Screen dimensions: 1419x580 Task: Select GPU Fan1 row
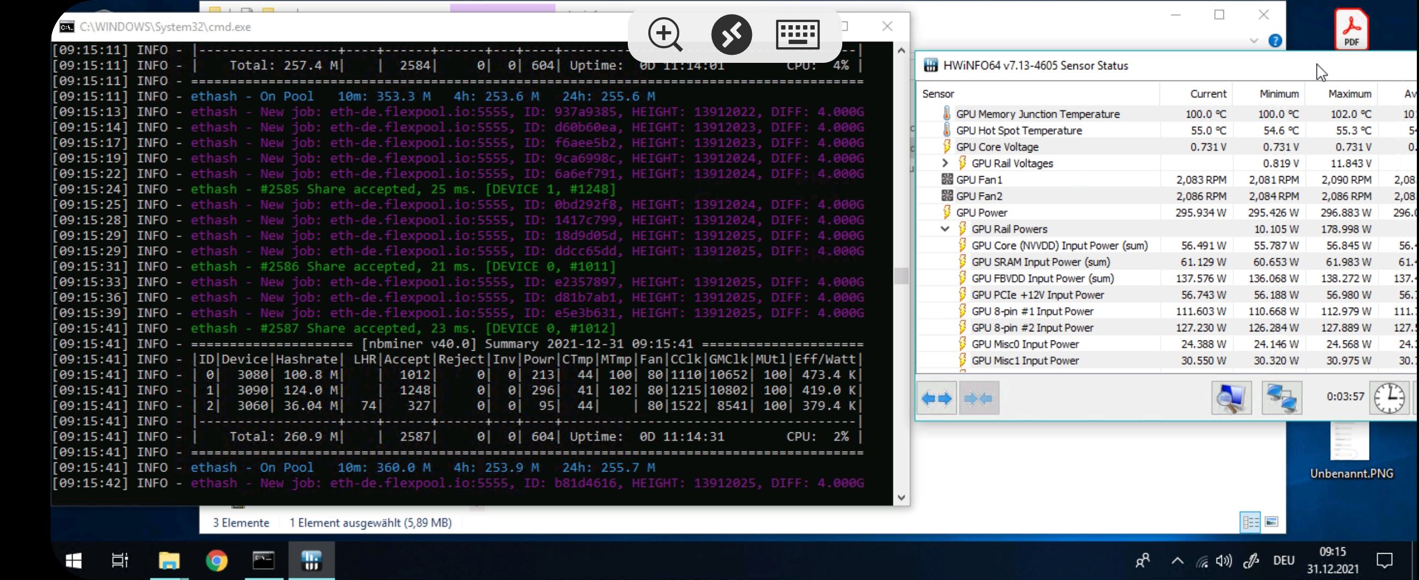pyautogui.click(x=1166, y=179)
